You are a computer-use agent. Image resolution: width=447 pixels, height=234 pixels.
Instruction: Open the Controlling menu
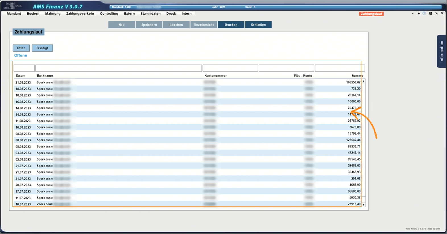[x=109, y=14]
